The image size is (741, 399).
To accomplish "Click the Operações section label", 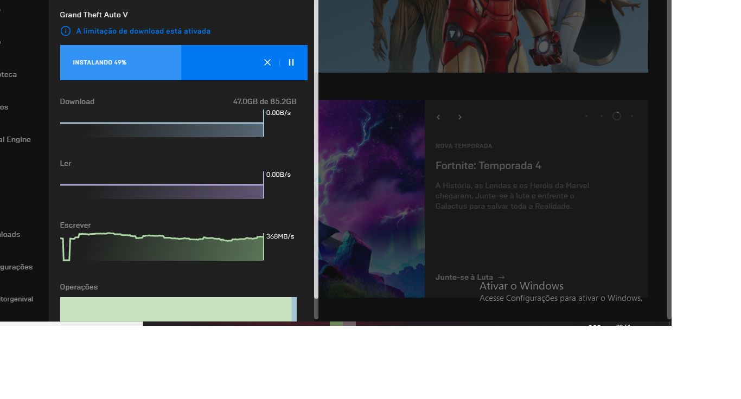I will [x=79, y=287].
